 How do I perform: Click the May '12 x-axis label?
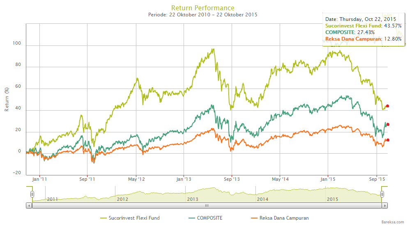coord(136,180)
